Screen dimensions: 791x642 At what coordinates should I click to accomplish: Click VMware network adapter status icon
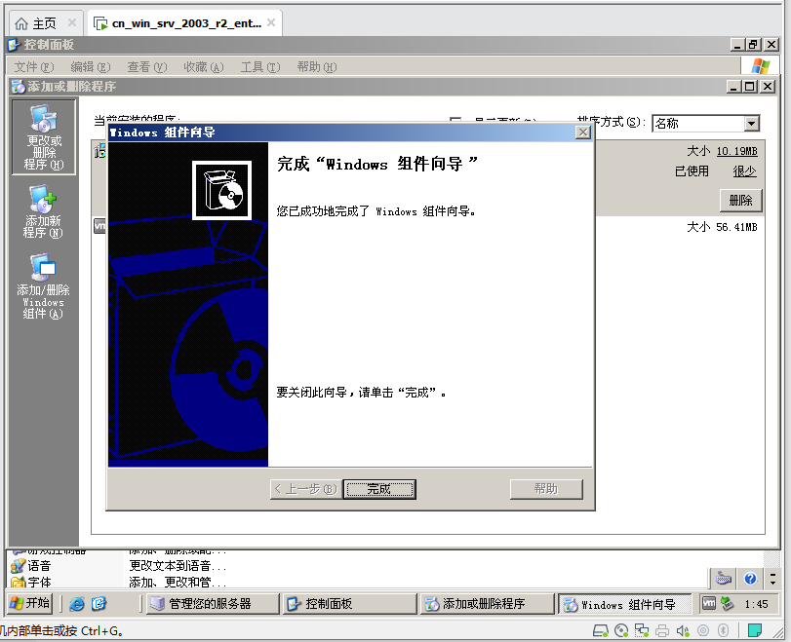(642, 630)
